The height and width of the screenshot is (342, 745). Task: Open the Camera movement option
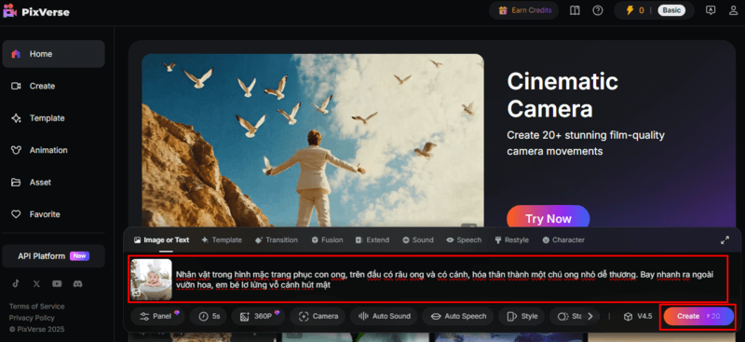point(318,316)
